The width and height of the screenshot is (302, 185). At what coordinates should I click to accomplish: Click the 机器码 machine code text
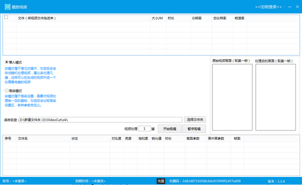205,181
